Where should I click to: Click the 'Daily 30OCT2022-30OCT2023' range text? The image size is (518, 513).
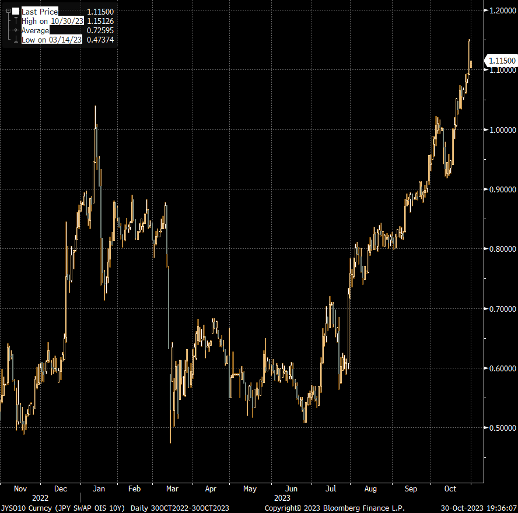tap(180, 508)
